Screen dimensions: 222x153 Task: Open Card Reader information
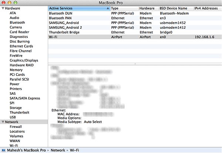[x=19, y=32]
